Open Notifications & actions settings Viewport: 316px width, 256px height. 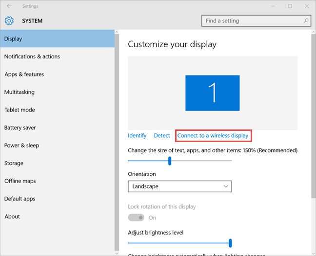[32, 56]
